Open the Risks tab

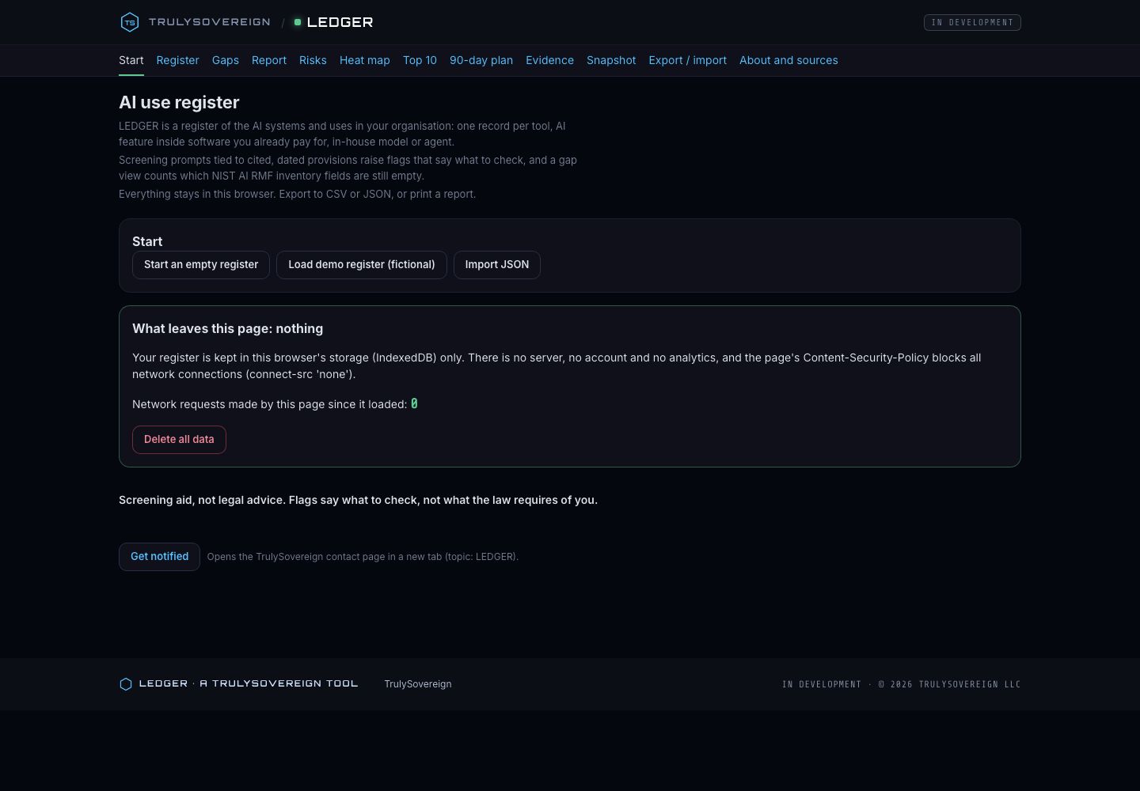pos(313,60)
